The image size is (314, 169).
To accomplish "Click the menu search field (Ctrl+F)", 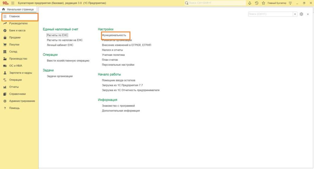I will pyautogui.click(x=270, y=14).
